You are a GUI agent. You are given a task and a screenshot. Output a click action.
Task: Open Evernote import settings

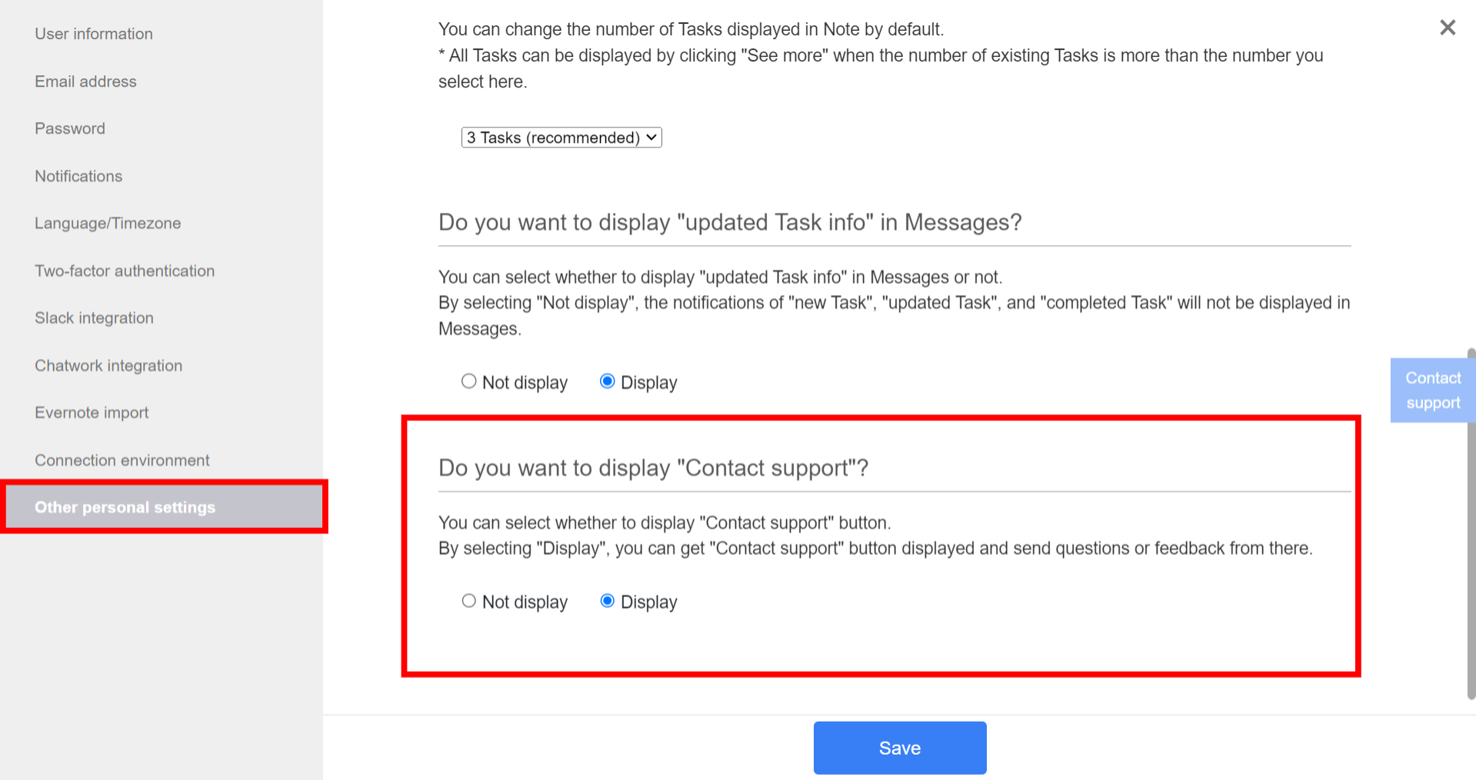click(x=91, y=413)
